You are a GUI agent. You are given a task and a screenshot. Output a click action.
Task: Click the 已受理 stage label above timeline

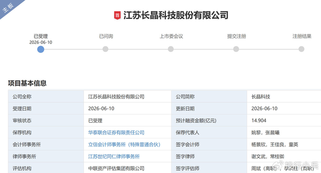(41, 36)
